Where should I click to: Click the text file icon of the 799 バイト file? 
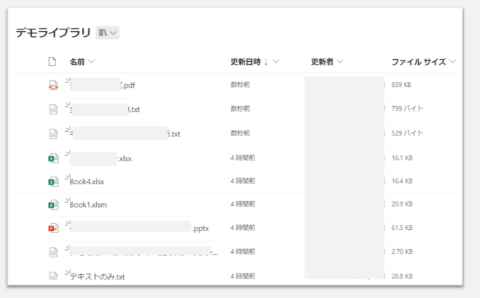click(53, 109)
